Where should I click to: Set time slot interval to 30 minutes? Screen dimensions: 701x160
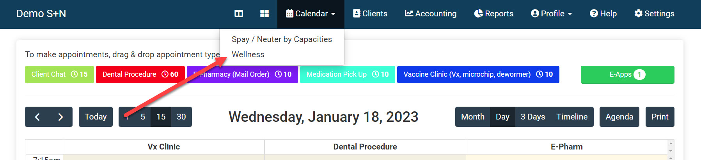pyautogui.click(x=181, y=117)
